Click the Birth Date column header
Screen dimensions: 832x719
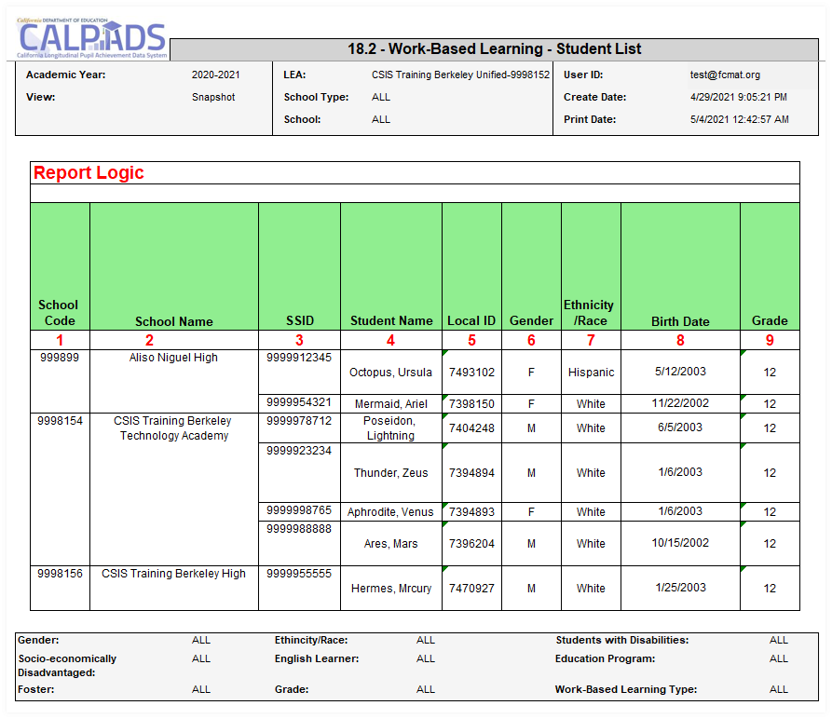tap(680, 321)
